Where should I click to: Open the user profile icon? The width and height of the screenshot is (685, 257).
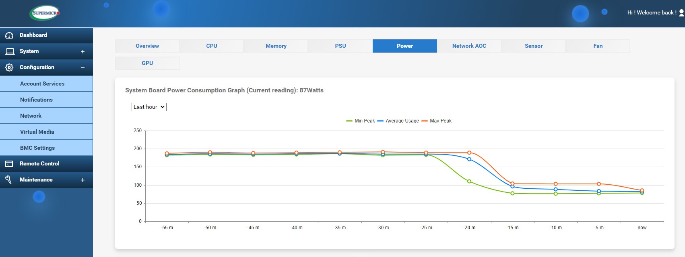(681, 13)
